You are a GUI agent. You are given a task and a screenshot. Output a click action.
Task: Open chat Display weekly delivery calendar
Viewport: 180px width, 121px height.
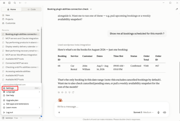coord(21,47)
